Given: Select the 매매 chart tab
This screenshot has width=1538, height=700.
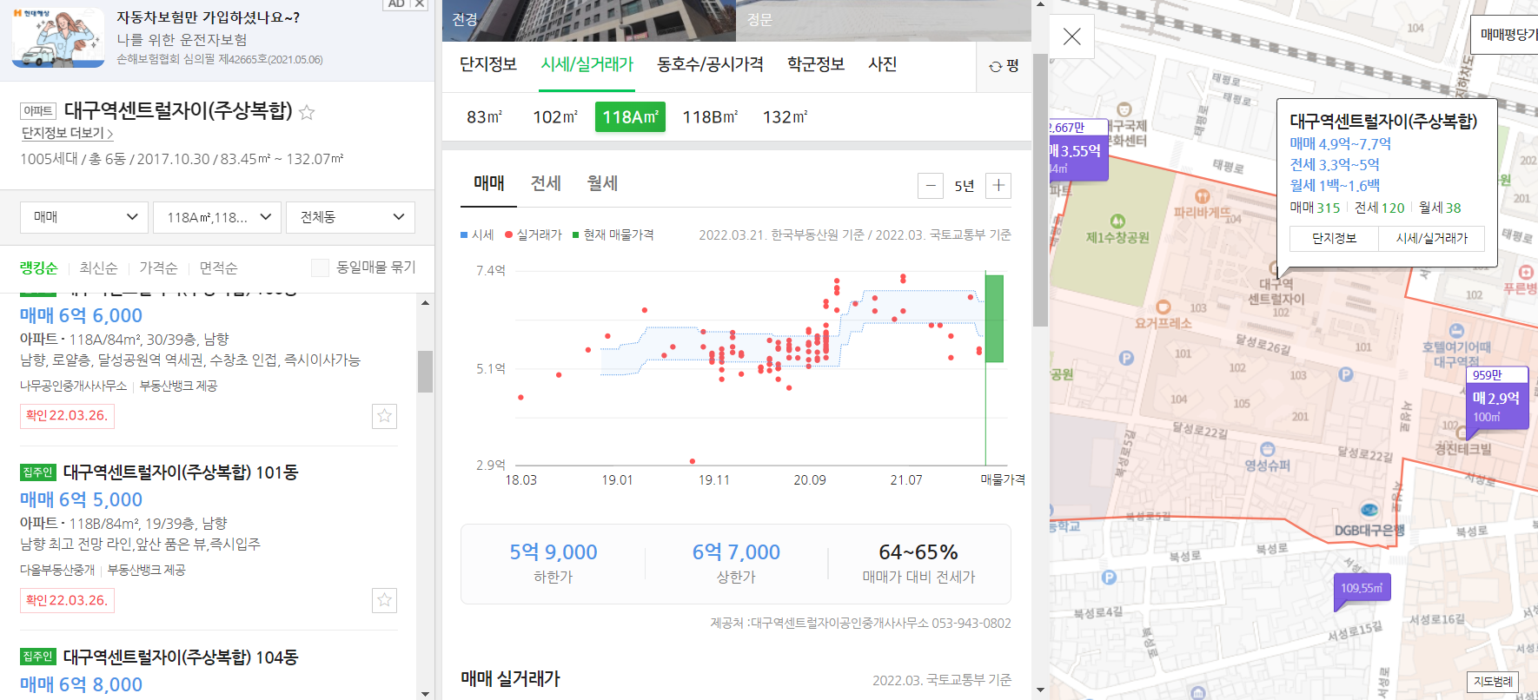Looking at the screenshot, I should pyautogui.click(x=488, y=183).
